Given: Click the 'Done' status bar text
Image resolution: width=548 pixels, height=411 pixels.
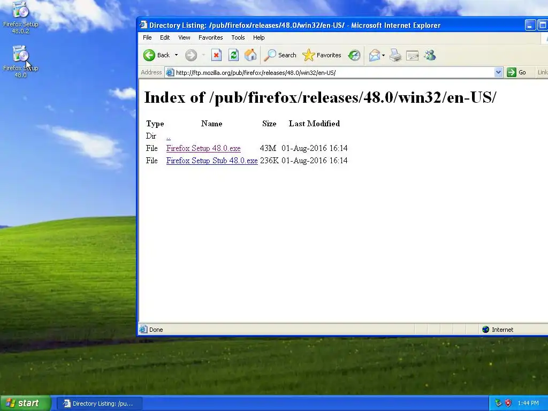Looking at the screenshot, I should pyautogui.click(x=156, y=330).
